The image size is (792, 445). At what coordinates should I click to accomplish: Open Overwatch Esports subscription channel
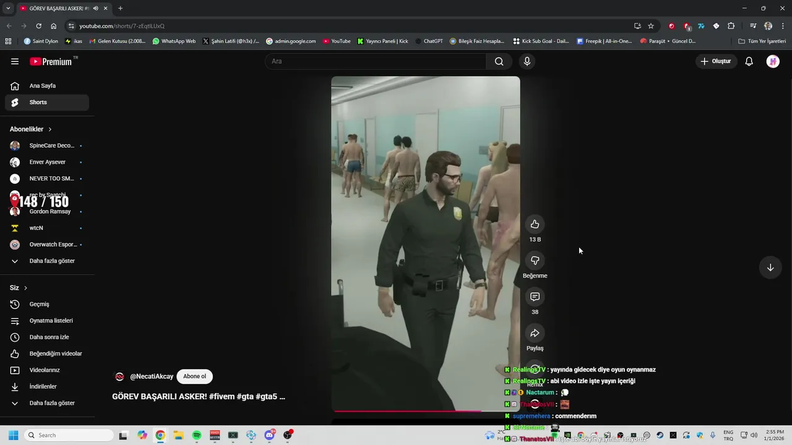point(47,244)
